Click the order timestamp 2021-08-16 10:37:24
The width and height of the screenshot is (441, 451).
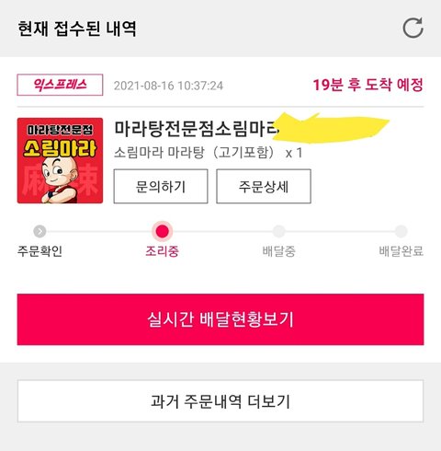point(168,86)
